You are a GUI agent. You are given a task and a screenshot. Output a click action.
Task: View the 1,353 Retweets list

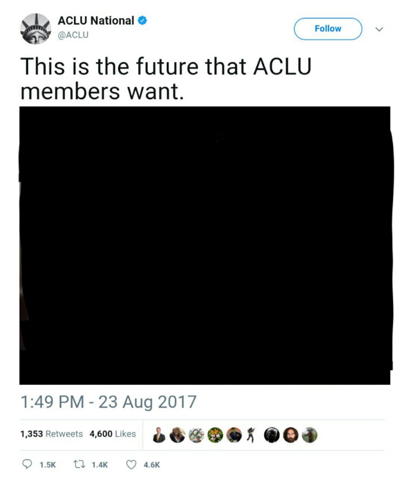(x=52, y=434)
